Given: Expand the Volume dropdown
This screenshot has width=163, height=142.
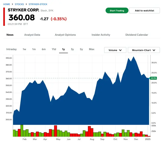Looking at the screenshot, I should click(x=115, y=50).
